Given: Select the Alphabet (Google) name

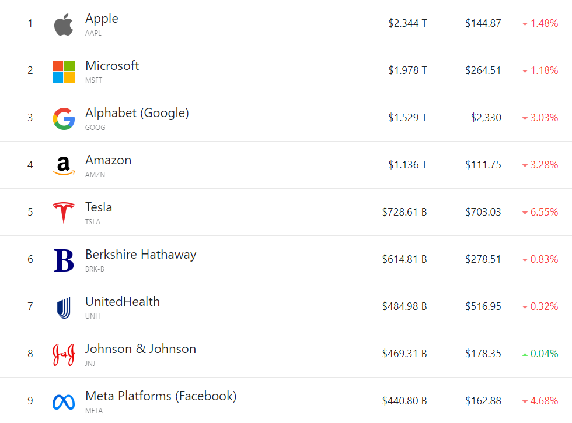Looking at the screenshot, I should (x=137, y=113).
